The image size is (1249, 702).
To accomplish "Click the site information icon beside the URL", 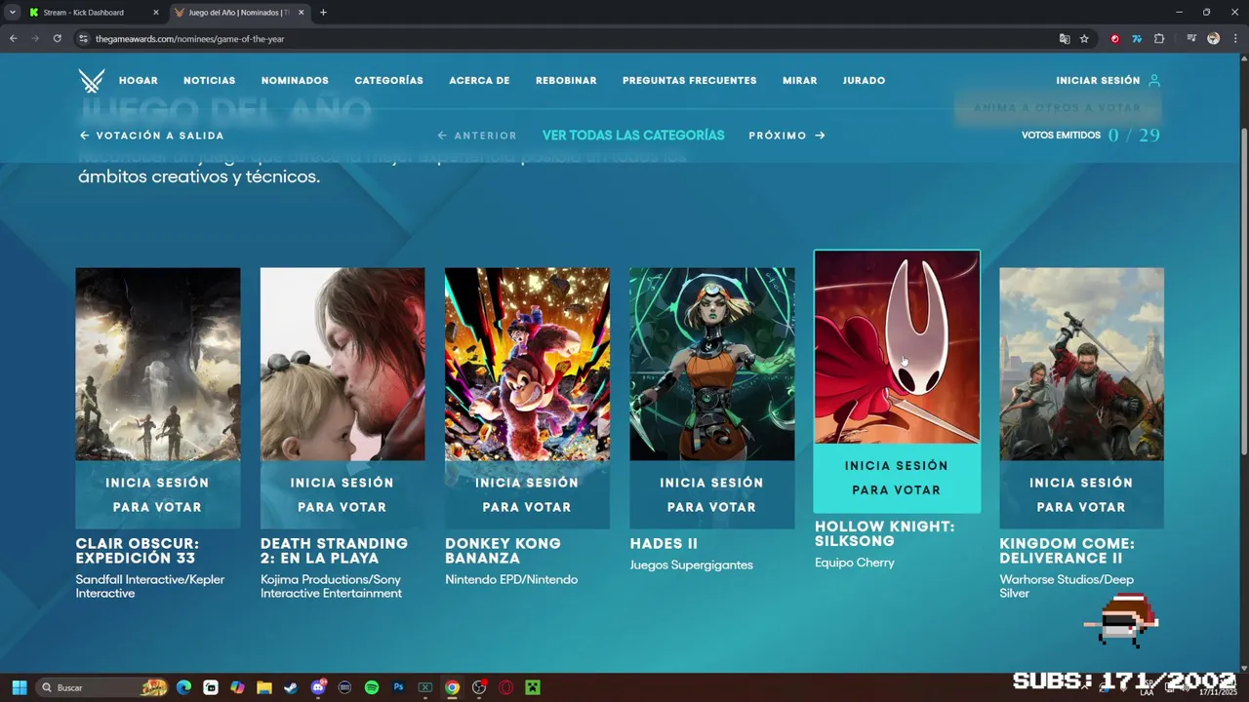I will tap(84, 39).
